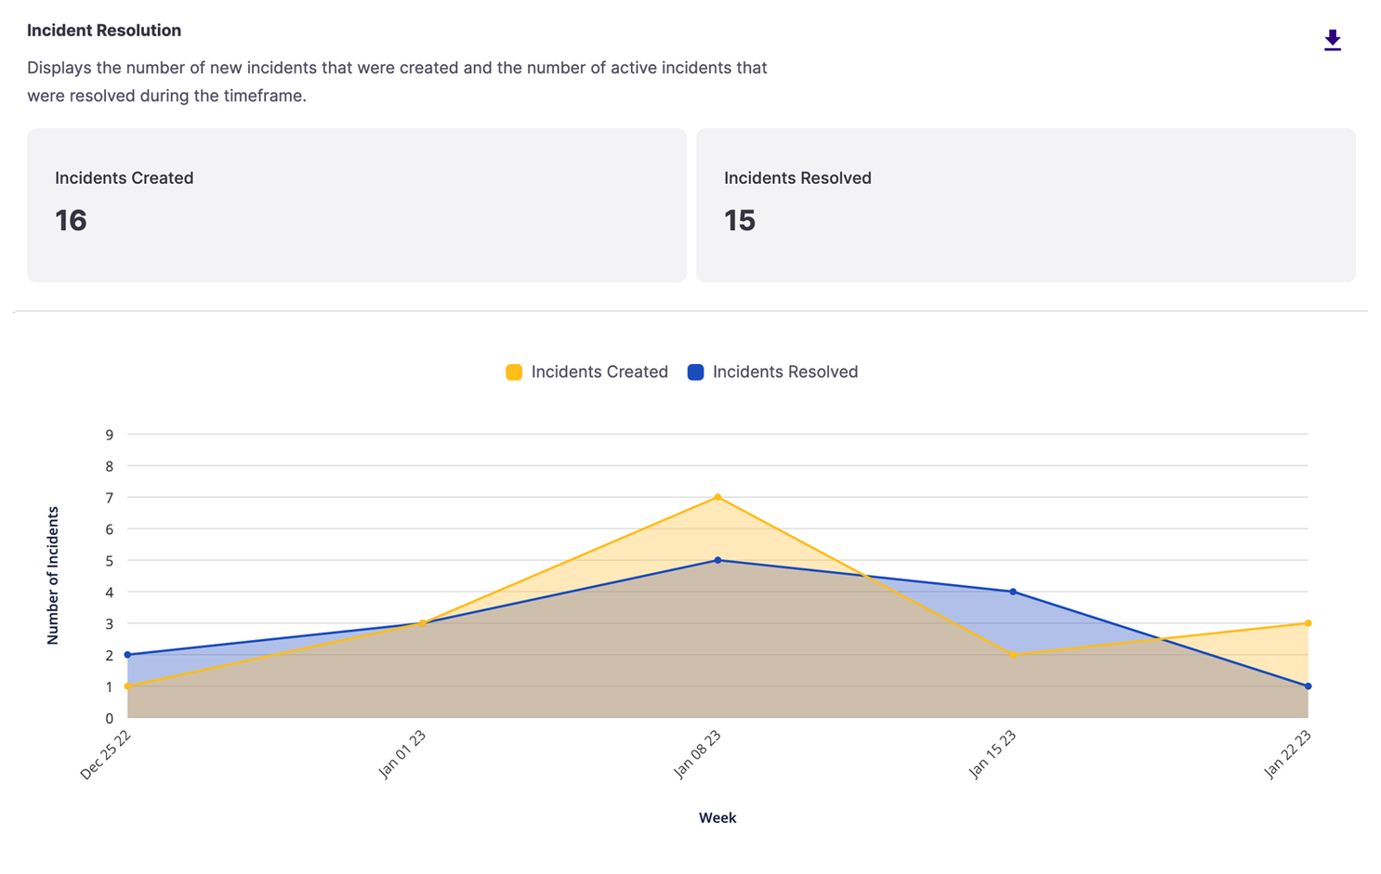Click the blue Incidents Resolved legend swatch
1381x874 pixels.
tap(695, 372)
